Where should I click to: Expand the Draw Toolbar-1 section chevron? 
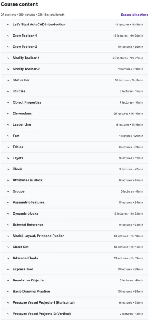coord(8,36)
